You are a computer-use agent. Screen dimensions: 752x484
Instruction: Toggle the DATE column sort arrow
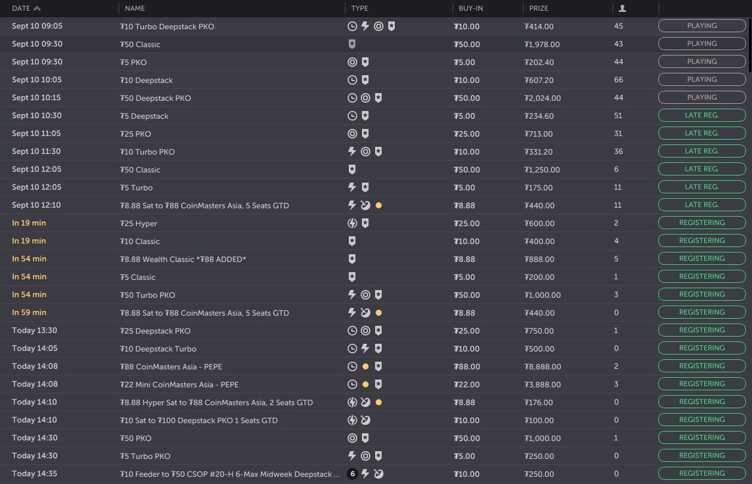38,8
